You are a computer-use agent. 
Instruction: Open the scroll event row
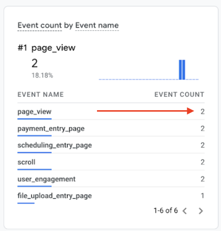tap(111, 162)
